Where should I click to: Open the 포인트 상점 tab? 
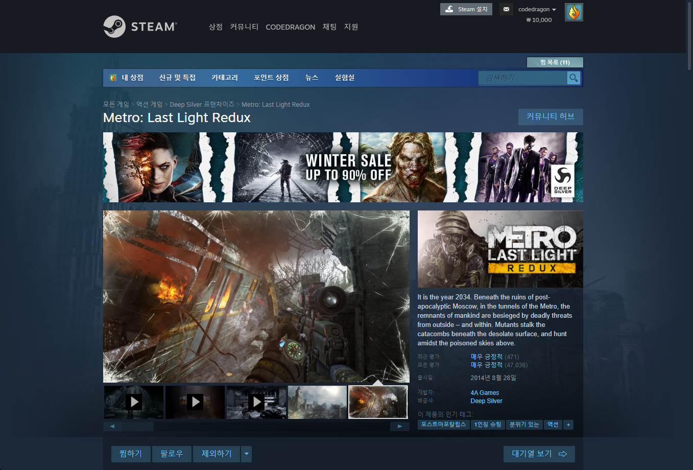pos(271,78)
